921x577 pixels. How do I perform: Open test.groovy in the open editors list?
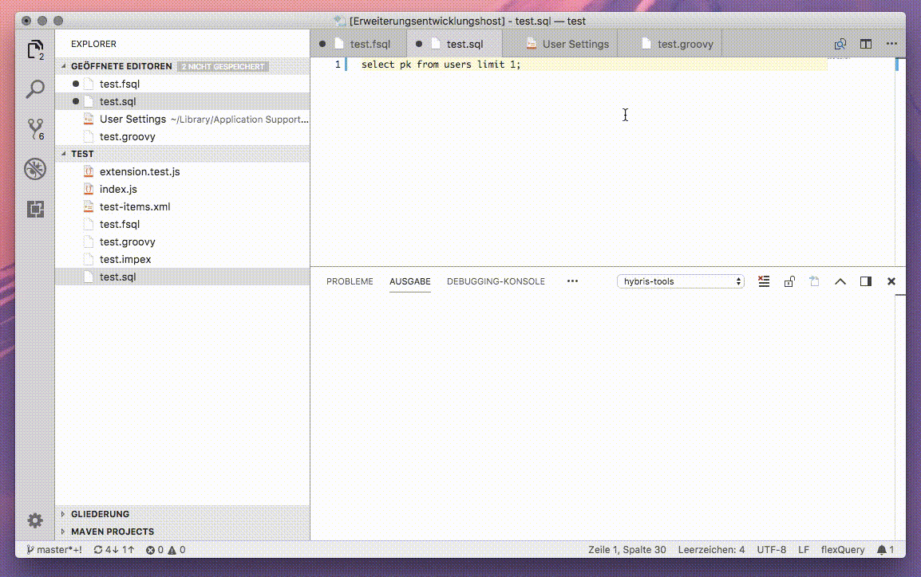coord(182,136)
